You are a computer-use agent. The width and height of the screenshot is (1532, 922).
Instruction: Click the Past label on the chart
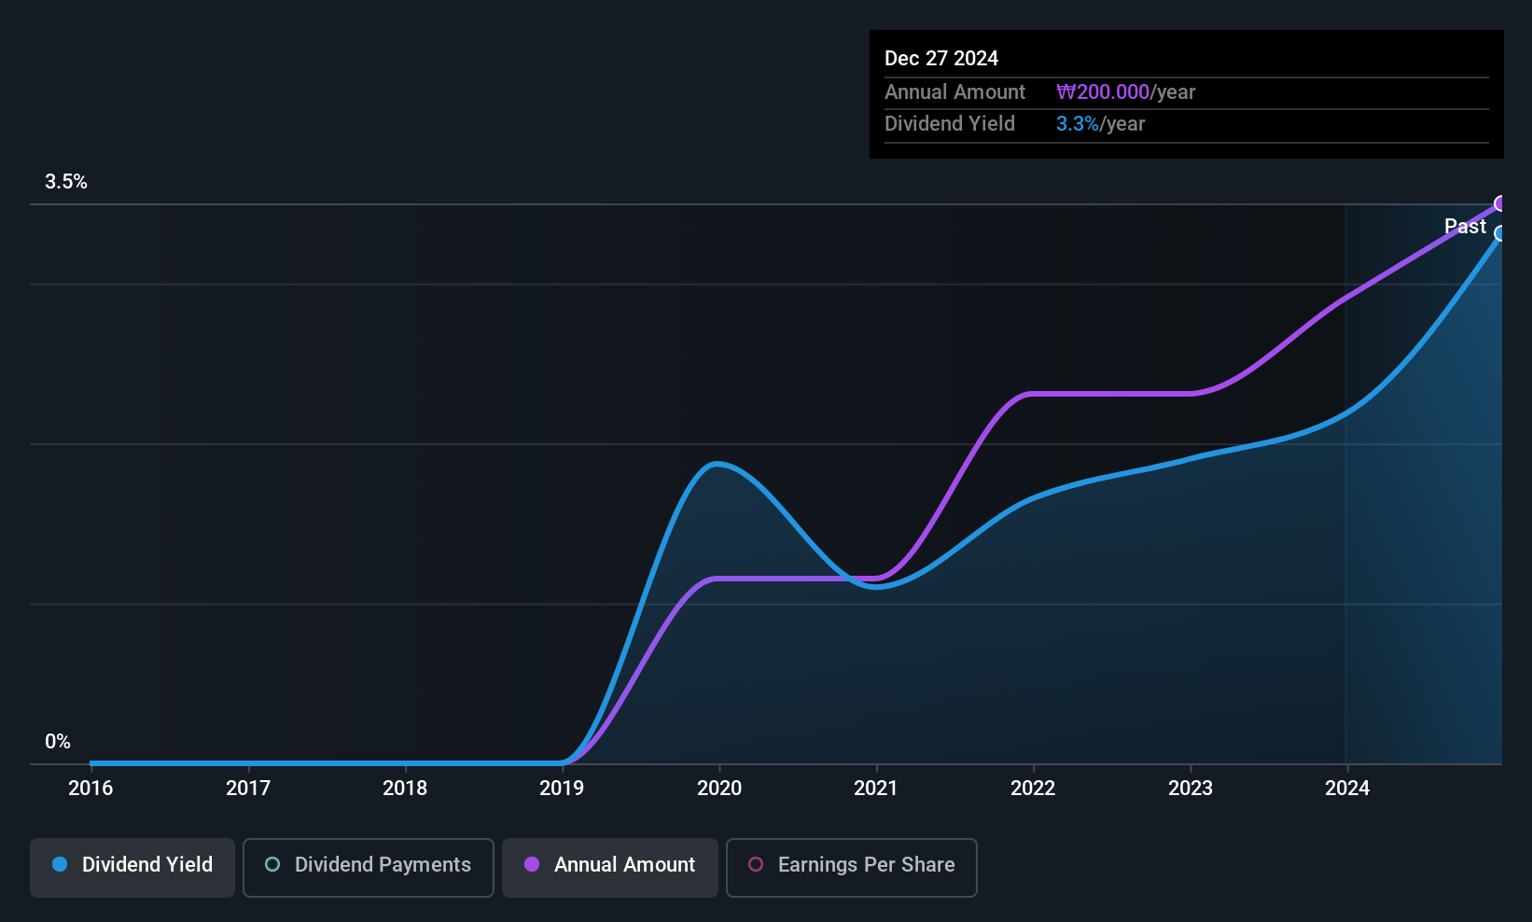pyautogui.click(x=1465, y=227)
